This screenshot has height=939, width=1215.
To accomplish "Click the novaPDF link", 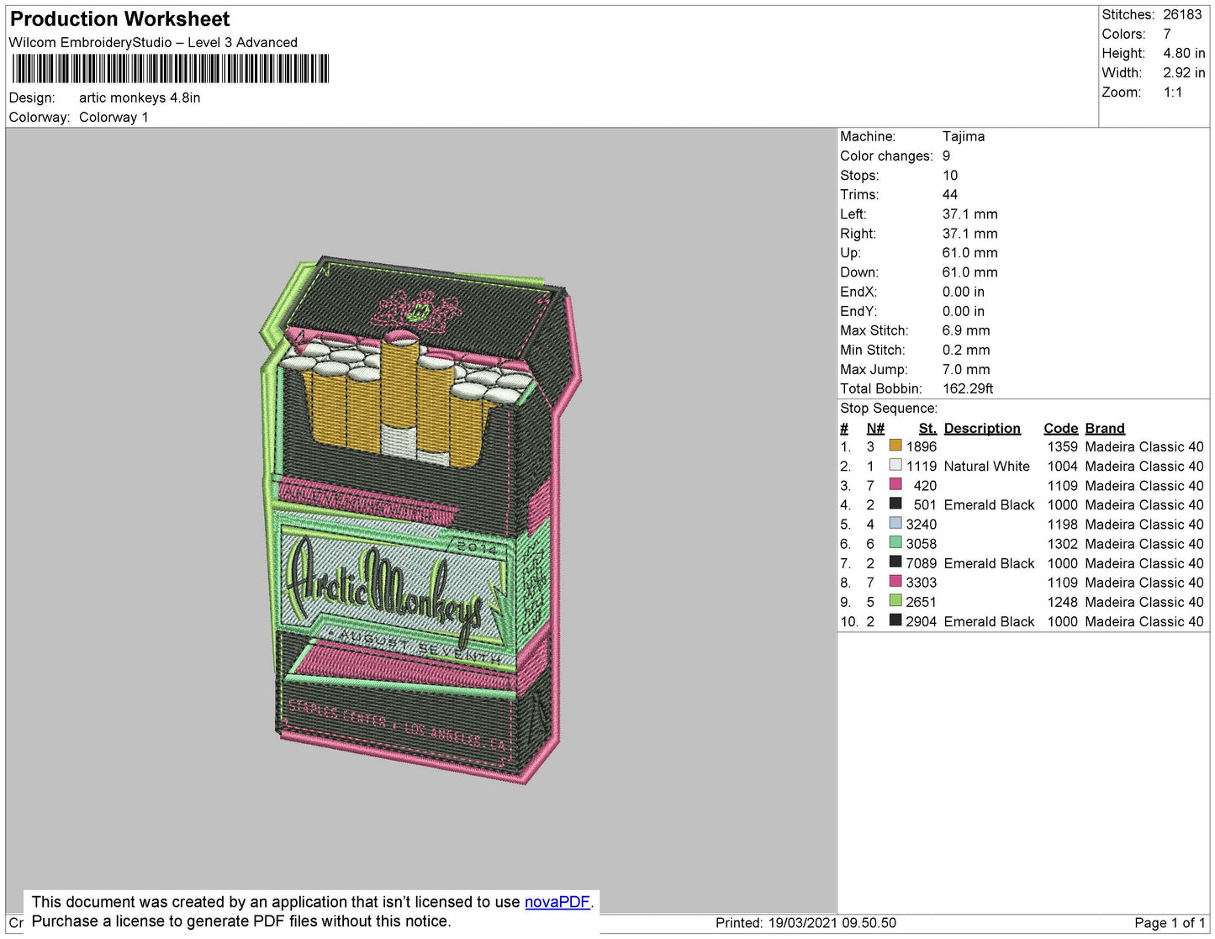I will point(557,902).
